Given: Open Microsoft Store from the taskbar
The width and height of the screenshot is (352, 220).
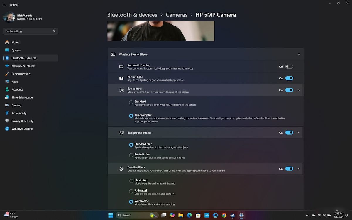Looking at the screenshot, I should click(x=198, y=215).
